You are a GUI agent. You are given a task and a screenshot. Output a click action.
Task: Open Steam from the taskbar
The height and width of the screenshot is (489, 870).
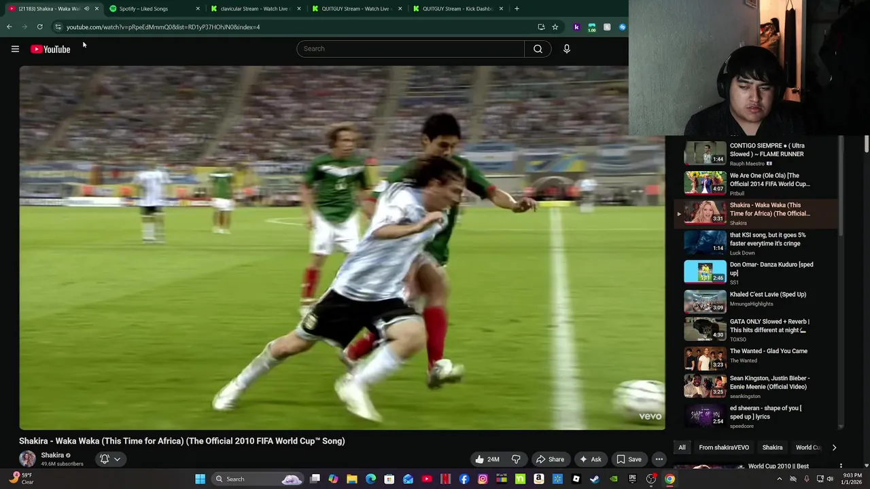(595, 479)
